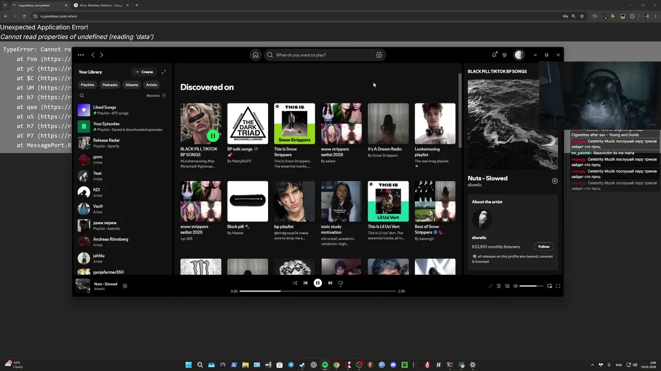The width and height of the screenshot is (661, 371).
Task: Open Spotify icon in taskbar
Action: [x=325, y=365]
